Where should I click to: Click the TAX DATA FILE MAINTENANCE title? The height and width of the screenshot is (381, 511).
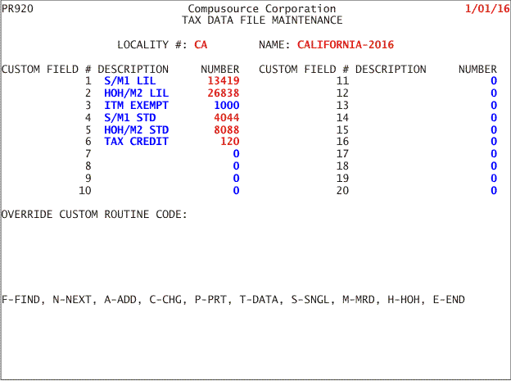(x=262, y=20)
